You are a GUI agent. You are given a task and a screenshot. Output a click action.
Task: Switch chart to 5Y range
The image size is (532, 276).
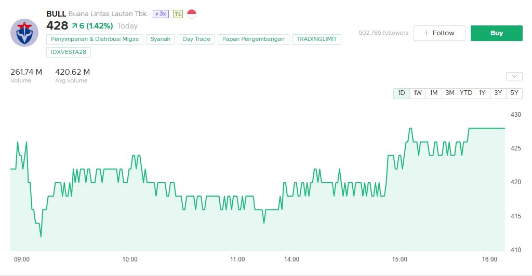(514, 93)
